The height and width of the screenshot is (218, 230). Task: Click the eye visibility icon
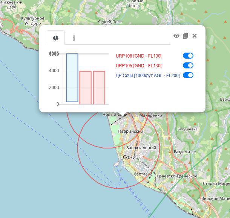[x=176, y=36]
